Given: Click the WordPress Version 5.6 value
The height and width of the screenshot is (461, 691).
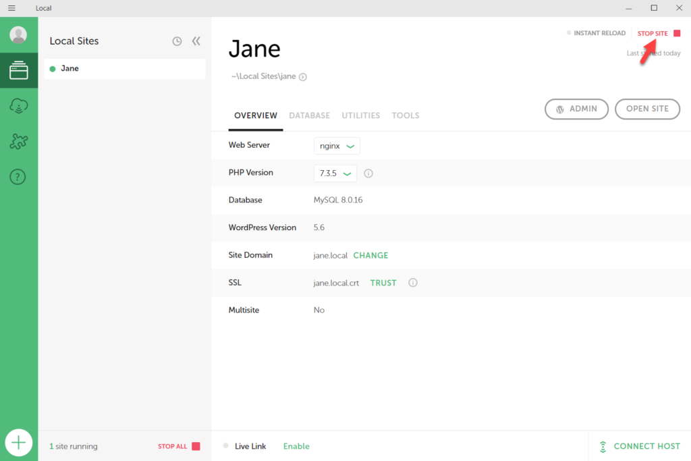Looking at the screenshot, I should click(x=319, y=227).
